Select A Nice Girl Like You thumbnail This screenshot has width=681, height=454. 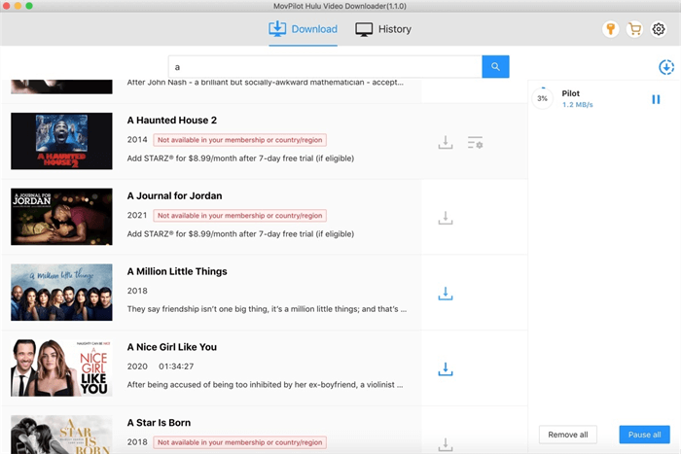pos(61,367)
